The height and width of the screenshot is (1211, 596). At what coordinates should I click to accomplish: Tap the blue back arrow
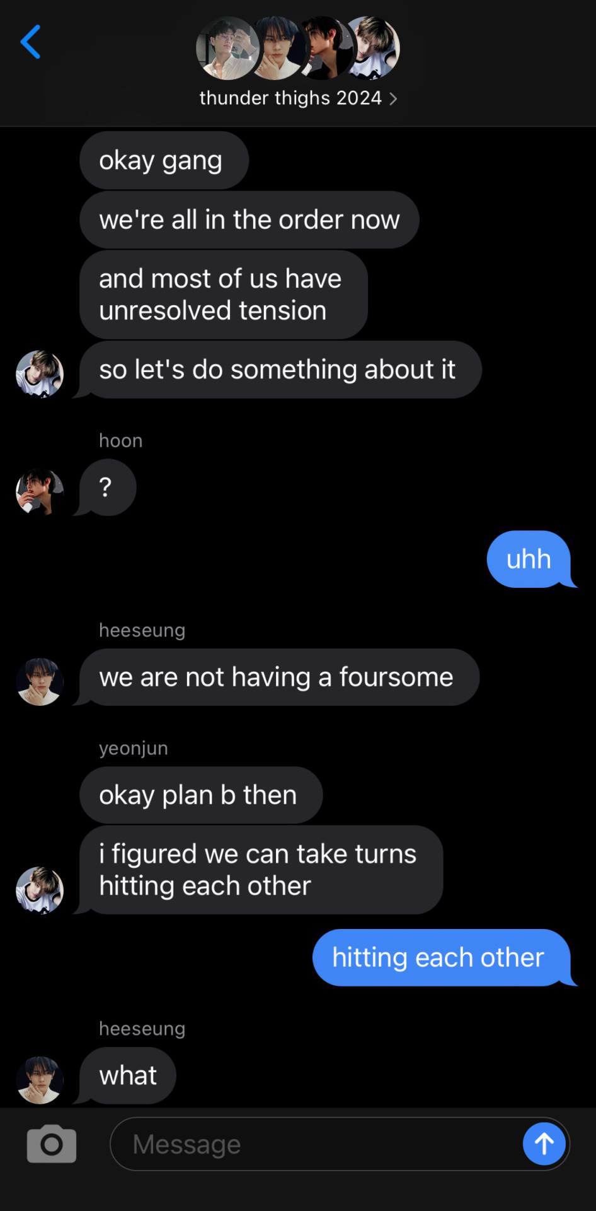(x=30, y=42)
